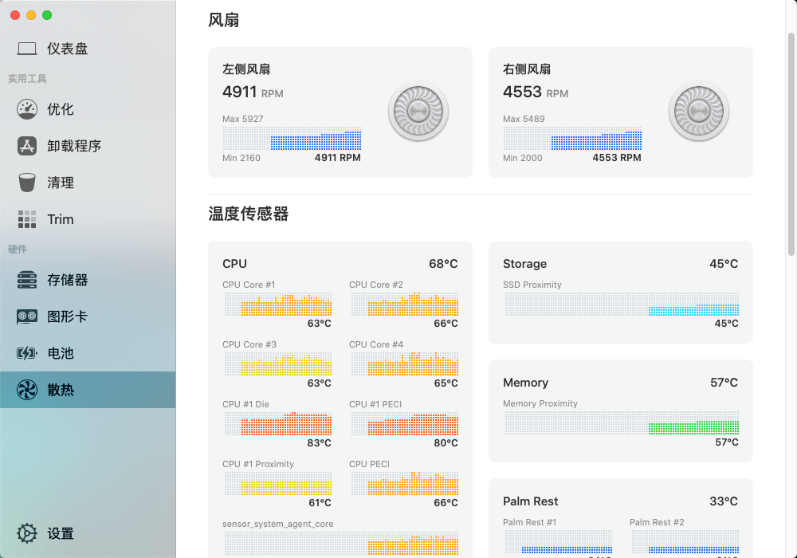Select the 散热 cooling menu item
The image size is (797, 558).
[88, 390]
